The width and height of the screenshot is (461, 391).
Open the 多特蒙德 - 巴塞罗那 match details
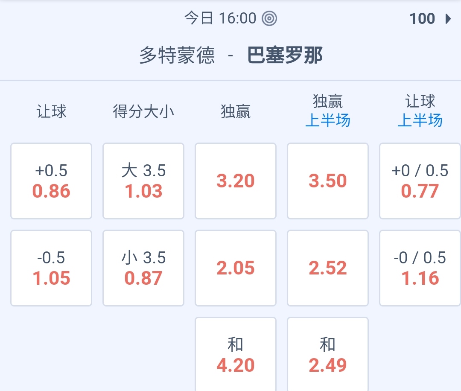(x=230, y=55)
